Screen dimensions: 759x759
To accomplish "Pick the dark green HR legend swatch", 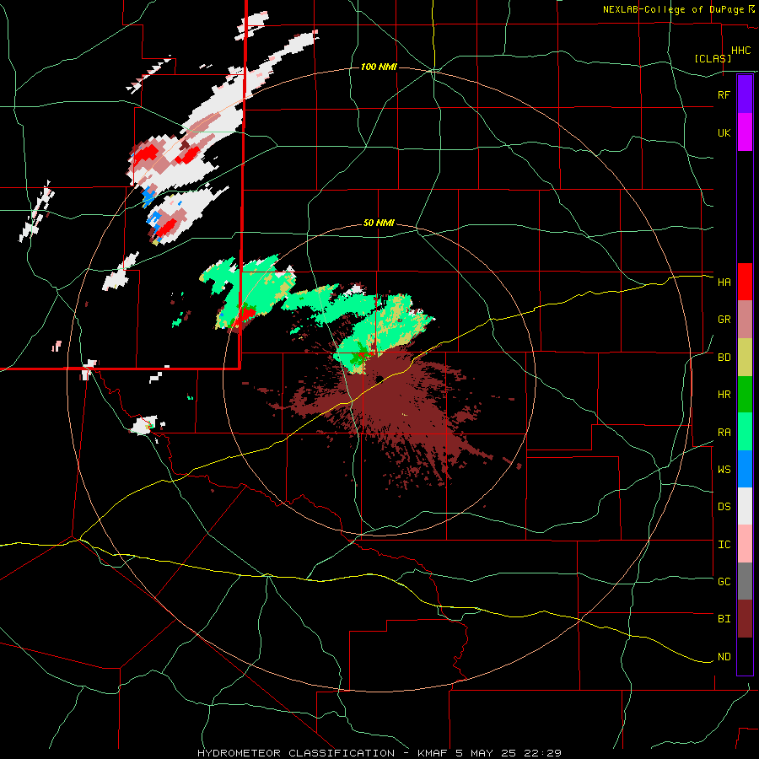I will tap(745, 395).
